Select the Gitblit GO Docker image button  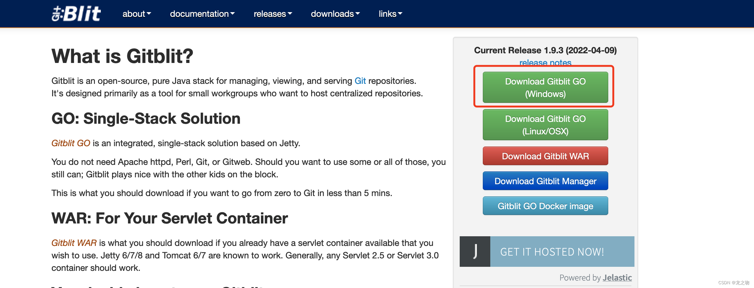(545, 206)
